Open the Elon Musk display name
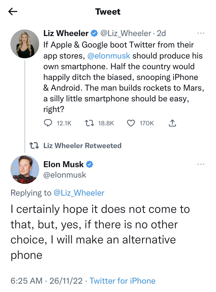Screen dimensions: 216x292 [64, 164]
